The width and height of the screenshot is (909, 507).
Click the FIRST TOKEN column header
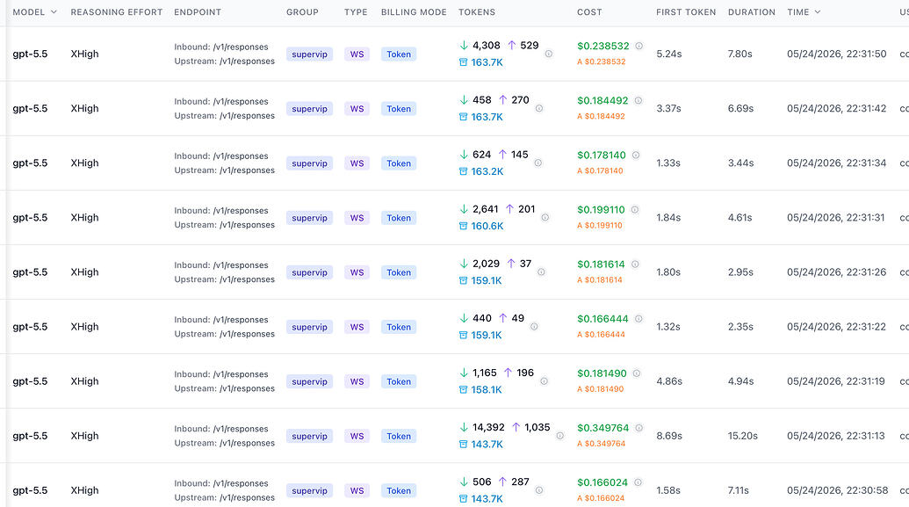coord(686,11)
